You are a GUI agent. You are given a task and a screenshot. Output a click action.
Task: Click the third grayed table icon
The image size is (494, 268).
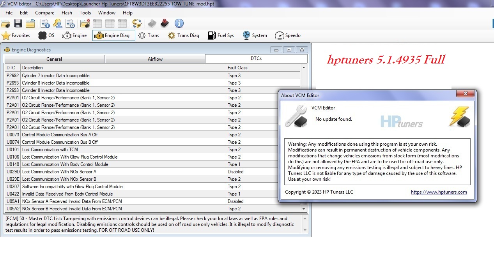tap(122, 23)
